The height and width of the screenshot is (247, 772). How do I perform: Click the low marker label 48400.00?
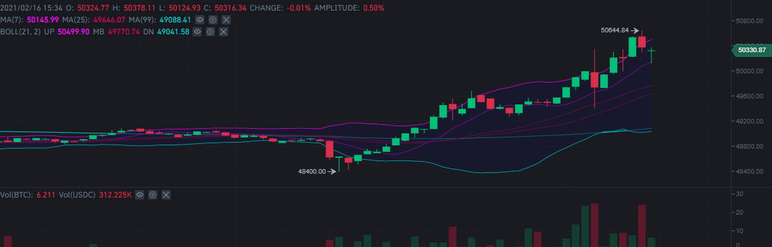pos(312,171)
